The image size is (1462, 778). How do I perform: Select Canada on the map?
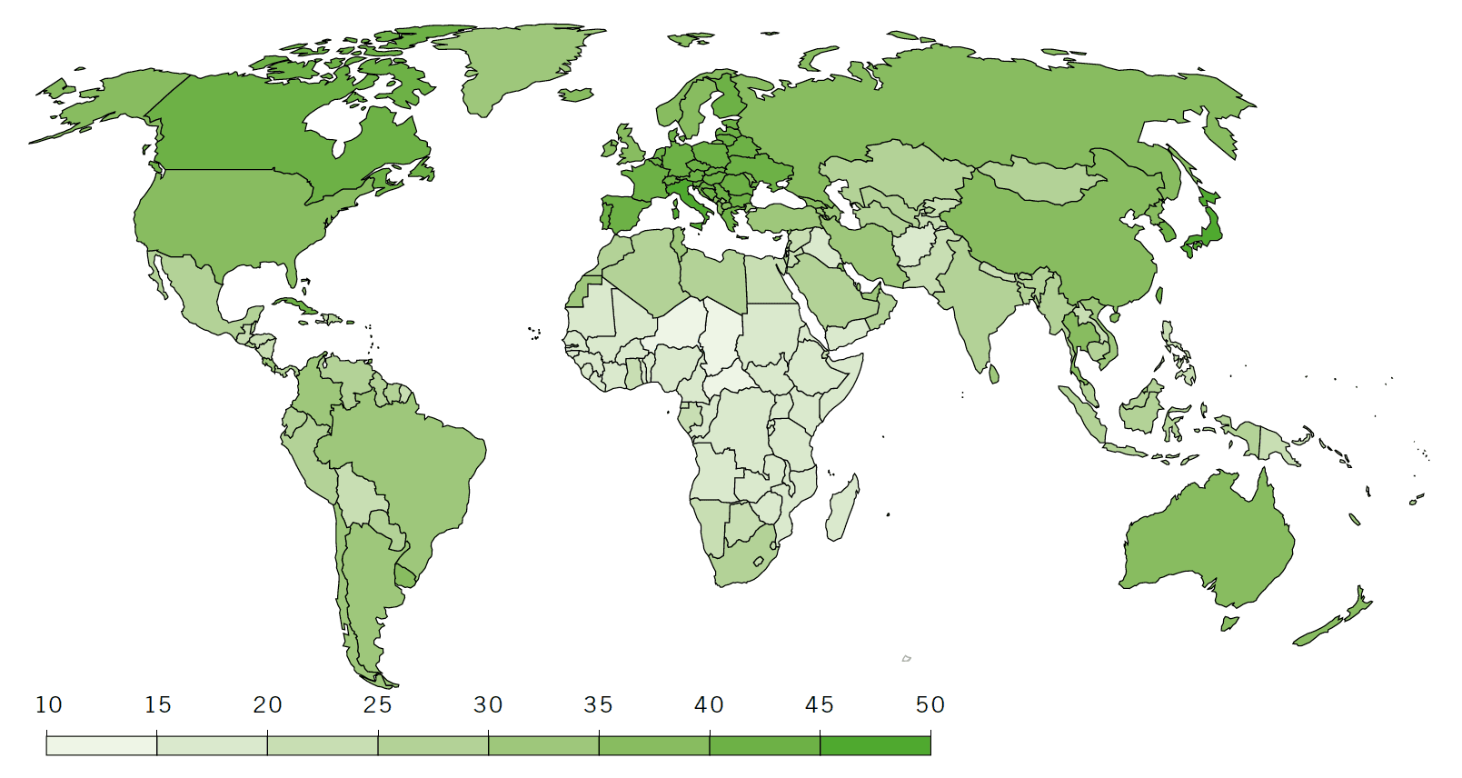click(x=245, y=127)
